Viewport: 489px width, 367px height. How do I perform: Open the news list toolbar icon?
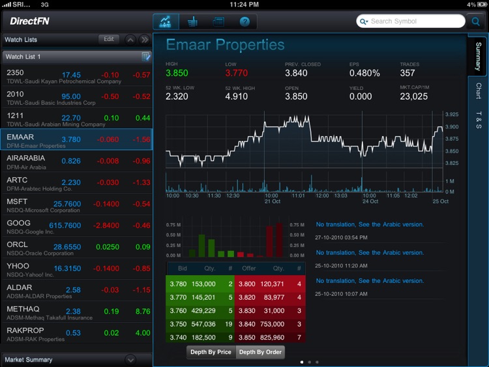coord(218,22)
